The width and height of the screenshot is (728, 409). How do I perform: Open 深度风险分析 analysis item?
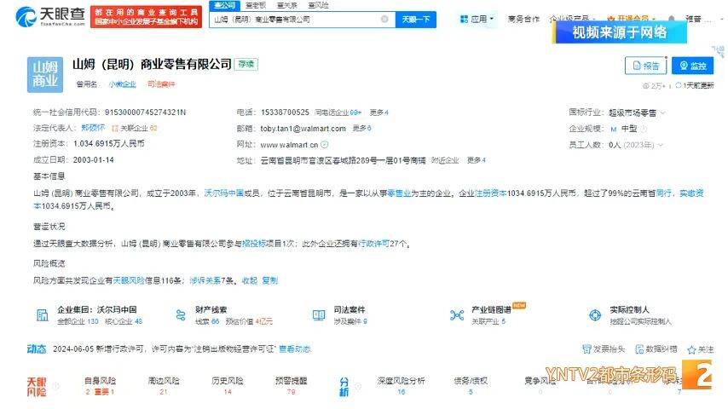pyautogui.click(x=402, y=385)
